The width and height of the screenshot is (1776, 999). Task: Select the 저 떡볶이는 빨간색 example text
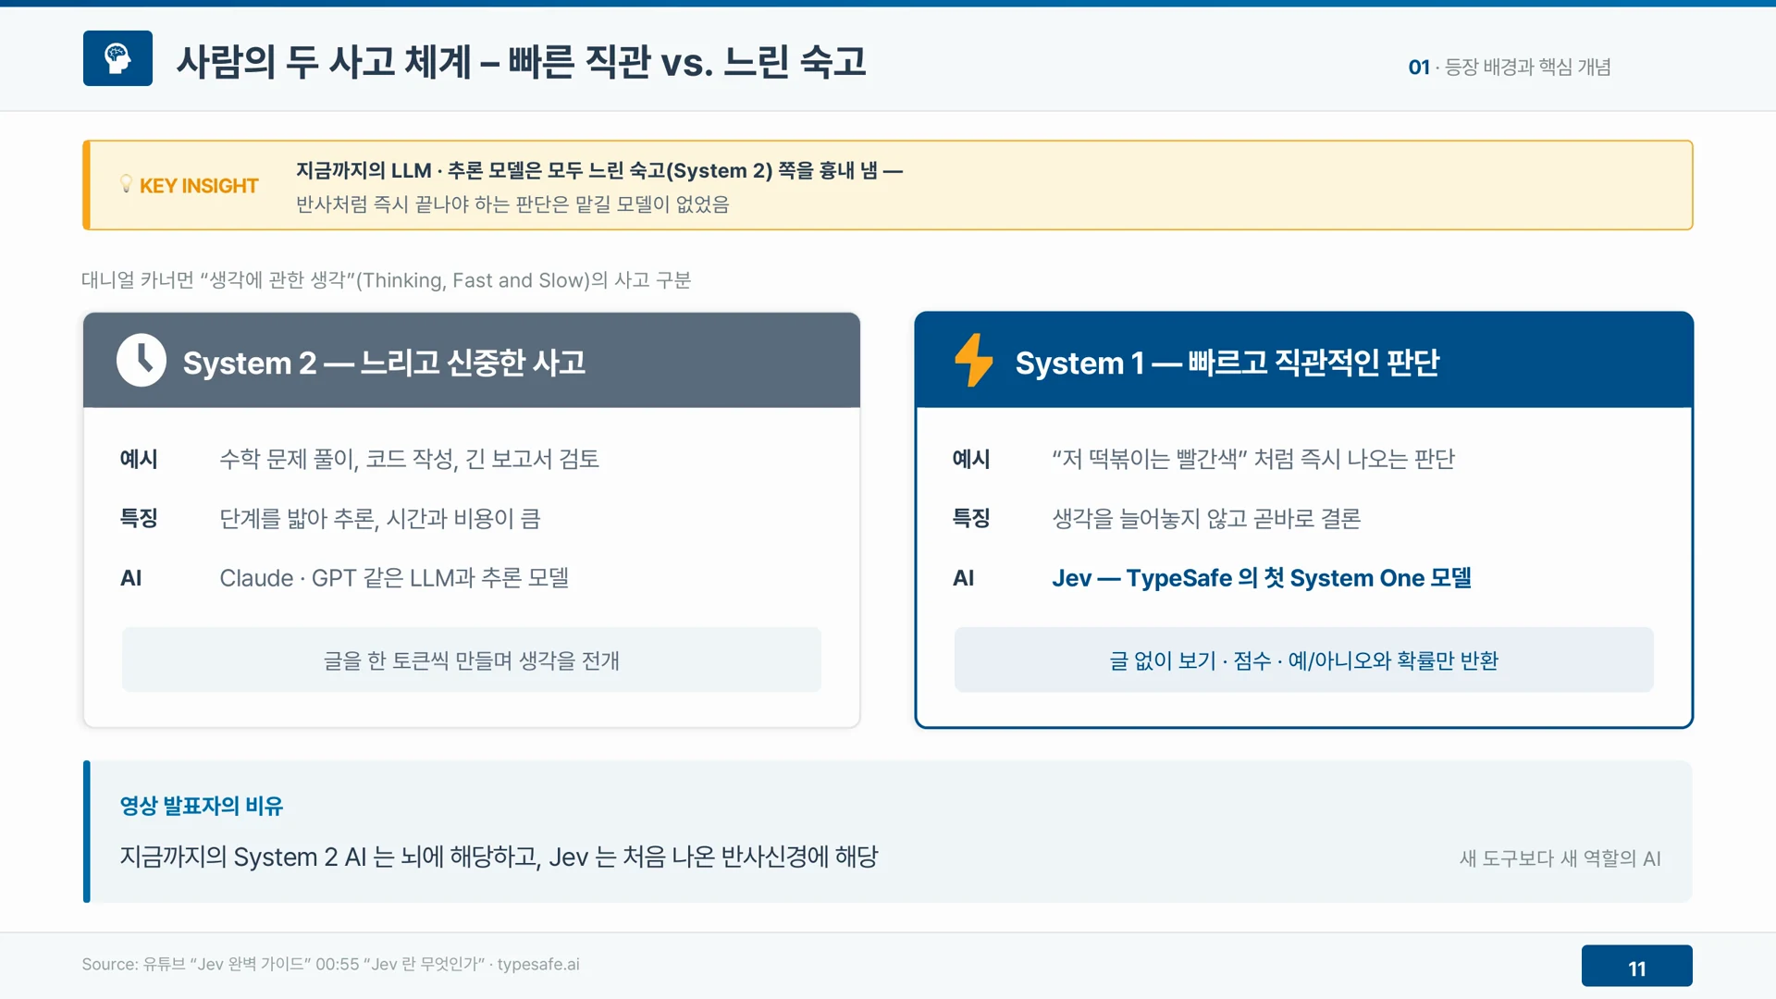tap(1253, 459)
